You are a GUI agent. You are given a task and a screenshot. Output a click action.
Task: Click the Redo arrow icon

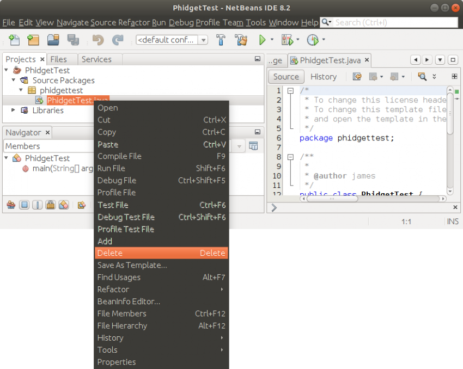118,40
